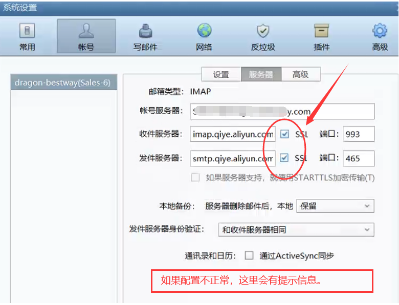The image size is (399, 305).
Task: Select the dragon-bestway(Sales-6) account
Action: coord(62,82)
